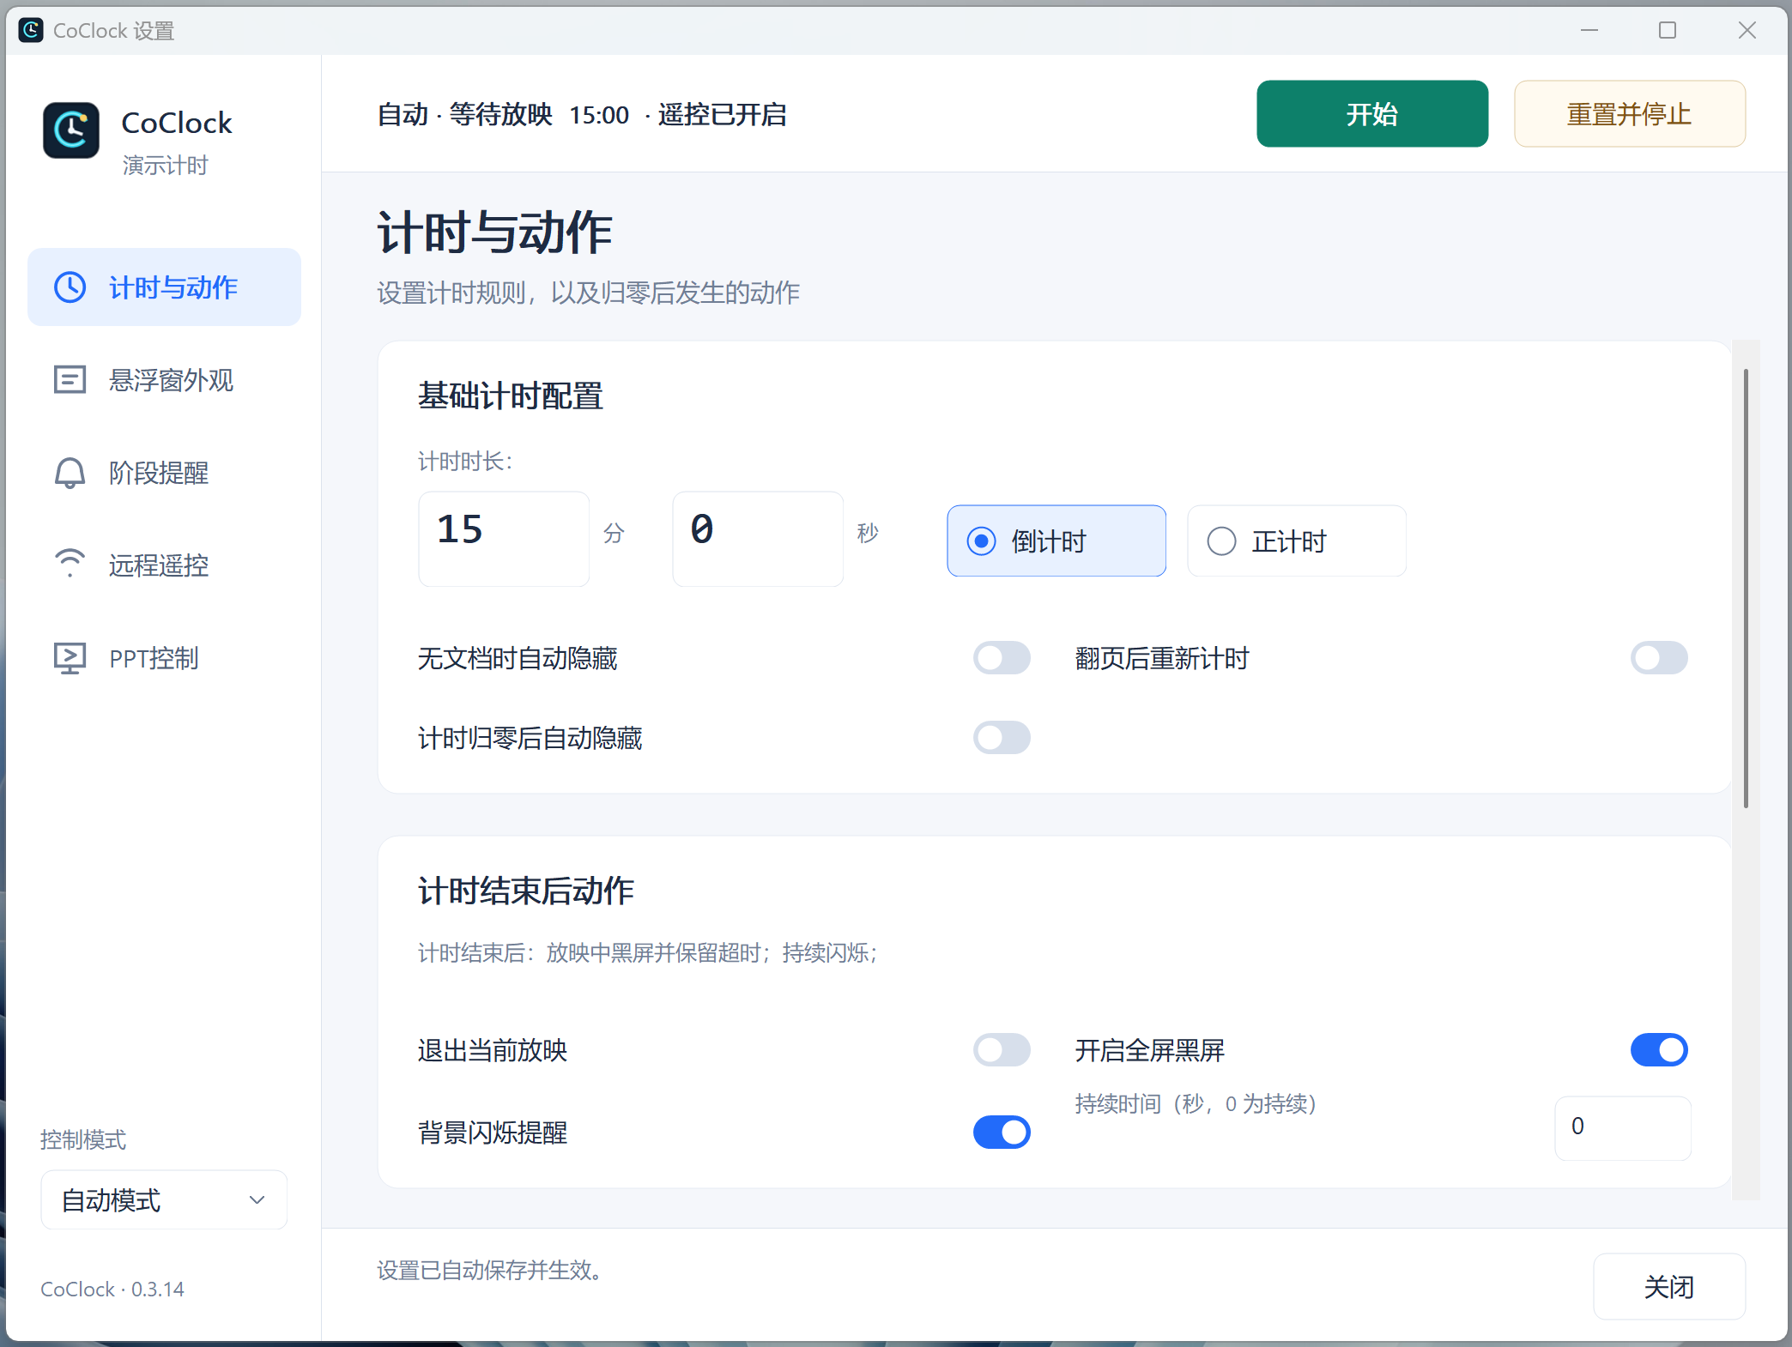The width and height of the screenshot is (1792, 1347).
Task: Go to 阶段提醒 settings
Action: coord(165,472)
